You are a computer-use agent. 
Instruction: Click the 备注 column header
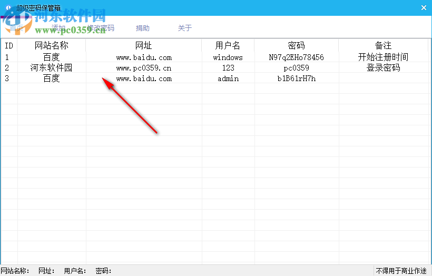tap(383, 45)
